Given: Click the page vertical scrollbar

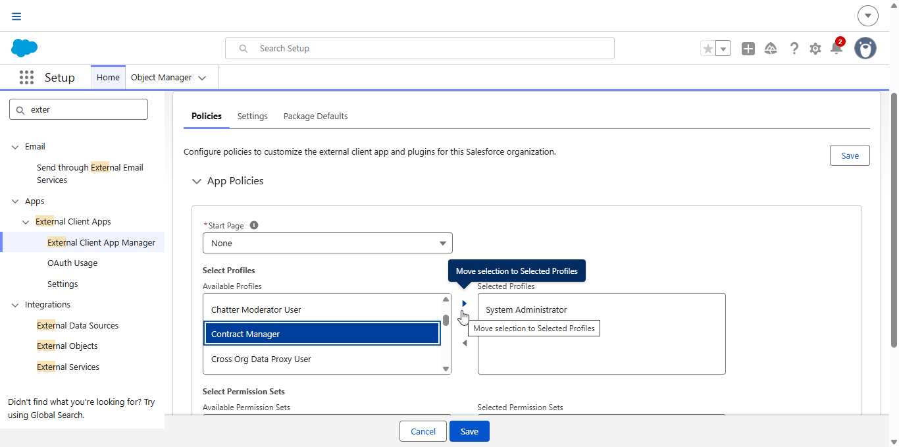Looking at the screenshot, I should pyautogui.click(x=894, y=220).
